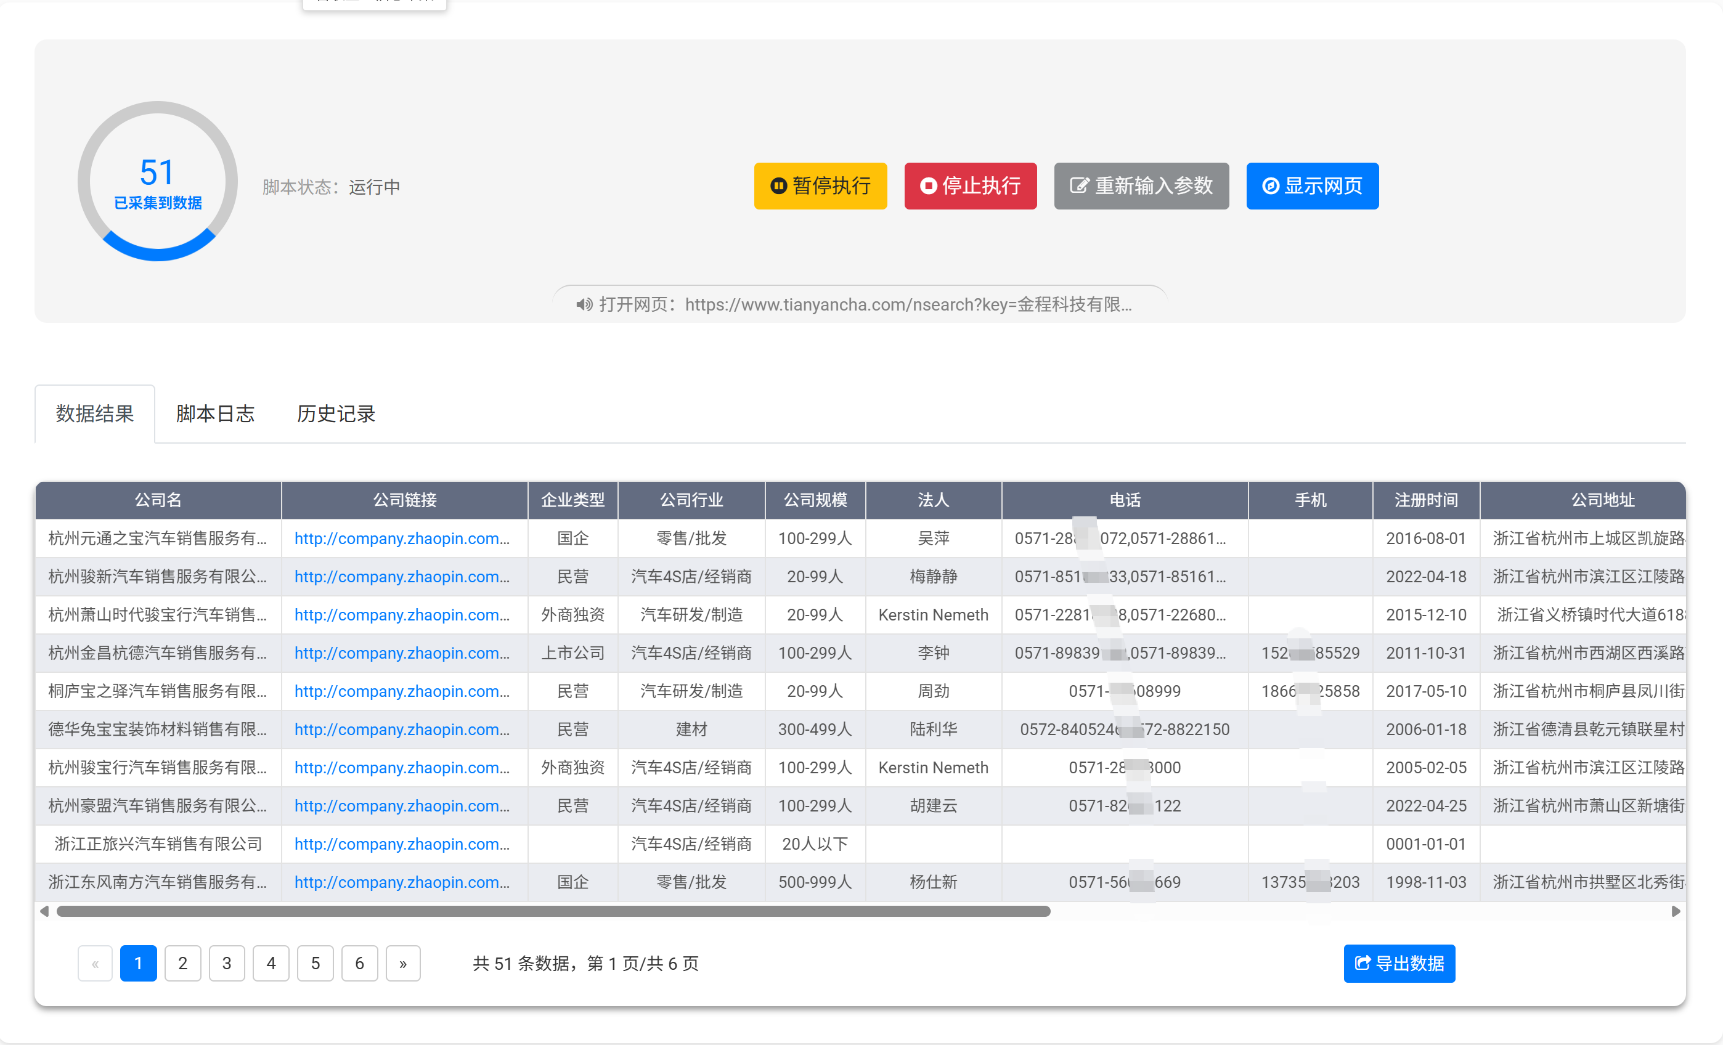Click 企业类型 column header
Image resolution: width=1723 pixels, height=1045 pixels.
point(572,500)
